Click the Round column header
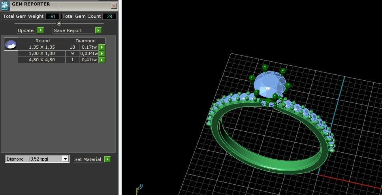 (41, 41)
